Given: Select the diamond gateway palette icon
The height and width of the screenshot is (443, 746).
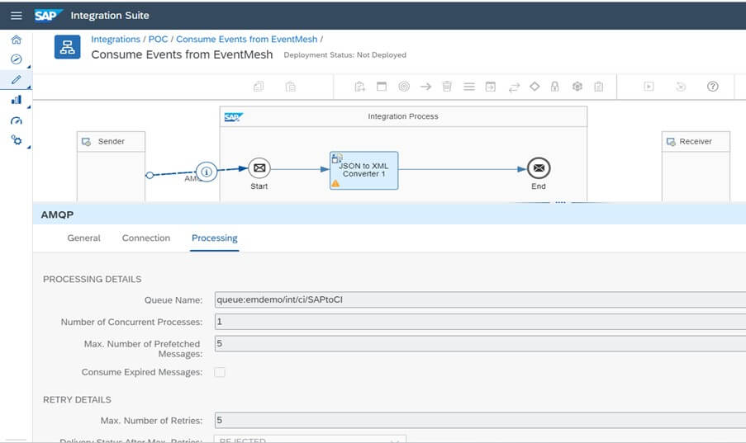Looking at the screenshot, I should point(535,86).
